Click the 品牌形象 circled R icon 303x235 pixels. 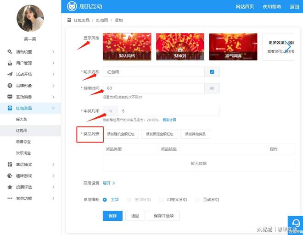(10, 86)
